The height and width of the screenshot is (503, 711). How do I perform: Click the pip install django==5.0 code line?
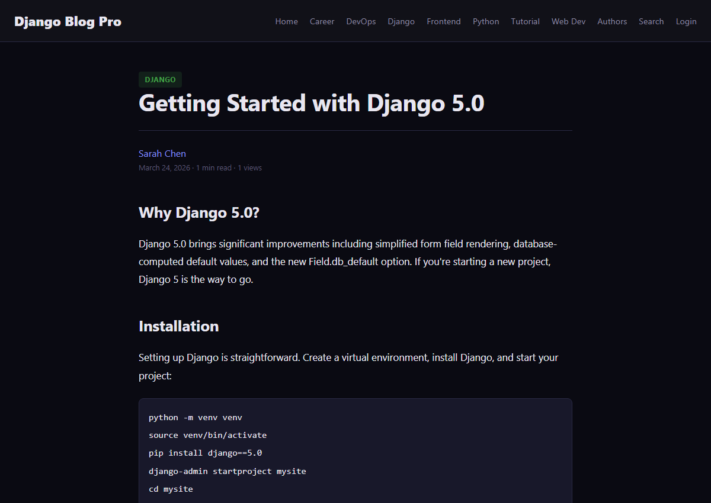tap(205, 453)
